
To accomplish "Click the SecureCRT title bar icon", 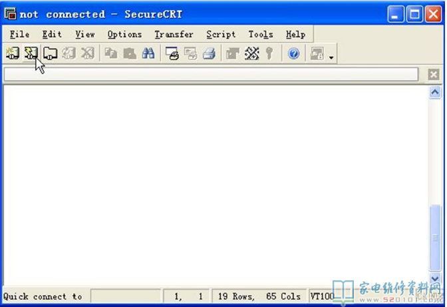I will click(11, 14).
